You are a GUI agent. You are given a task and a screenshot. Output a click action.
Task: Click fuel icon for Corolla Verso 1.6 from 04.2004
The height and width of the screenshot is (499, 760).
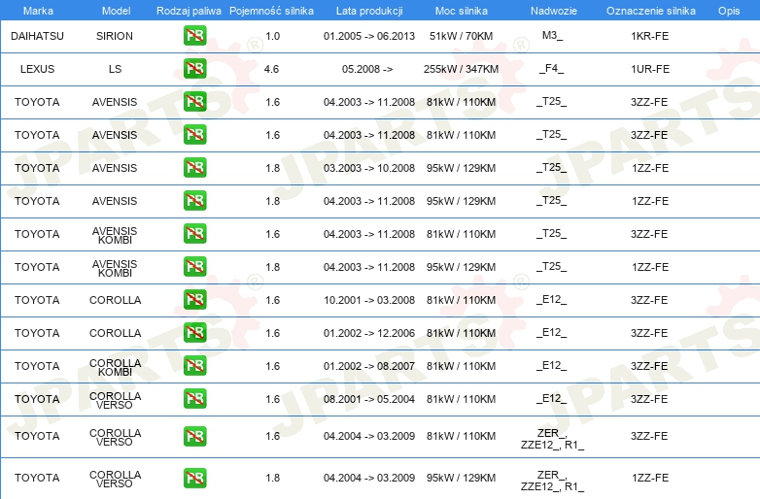click(x=194, y=436)
